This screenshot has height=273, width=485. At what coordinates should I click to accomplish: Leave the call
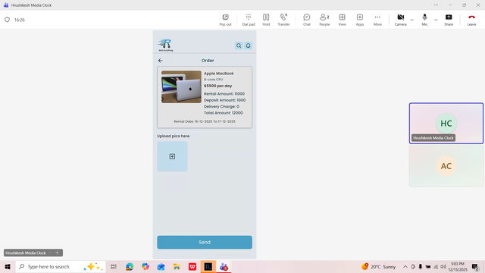tap(471, 20)
